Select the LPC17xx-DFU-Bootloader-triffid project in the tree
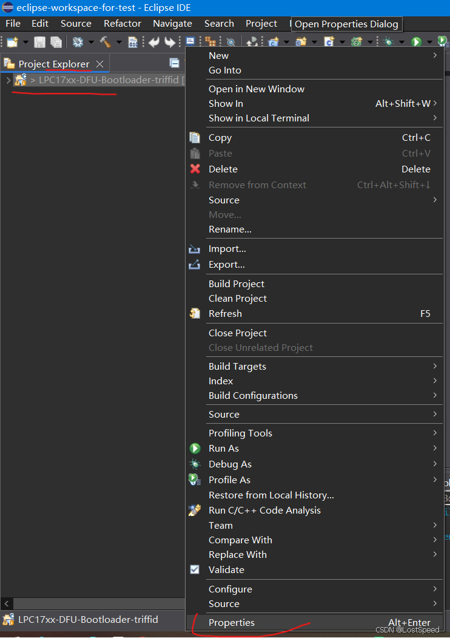Viewport: 450px width, 638px height. (x=109, y=80)
